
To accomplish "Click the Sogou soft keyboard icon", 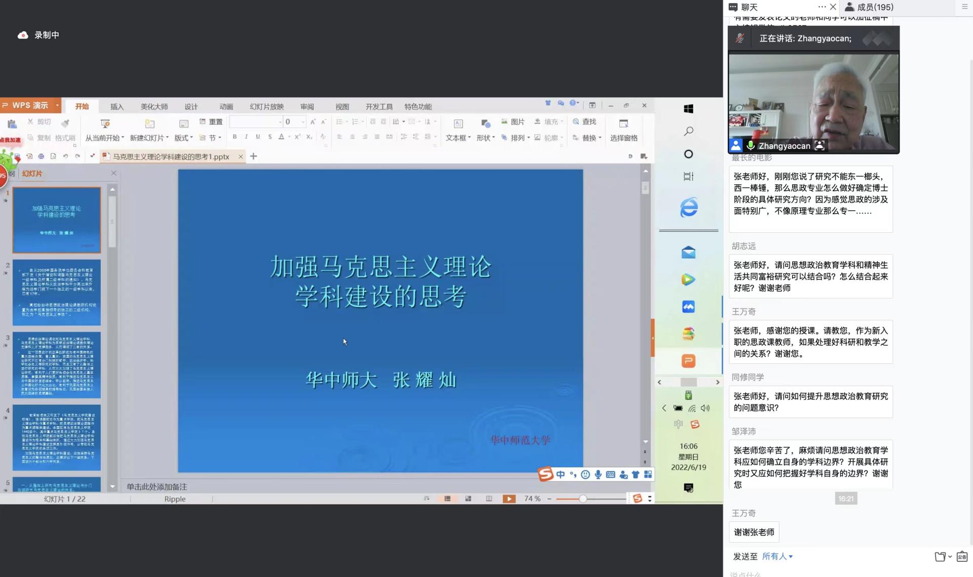I will click(x=611, y=474).
